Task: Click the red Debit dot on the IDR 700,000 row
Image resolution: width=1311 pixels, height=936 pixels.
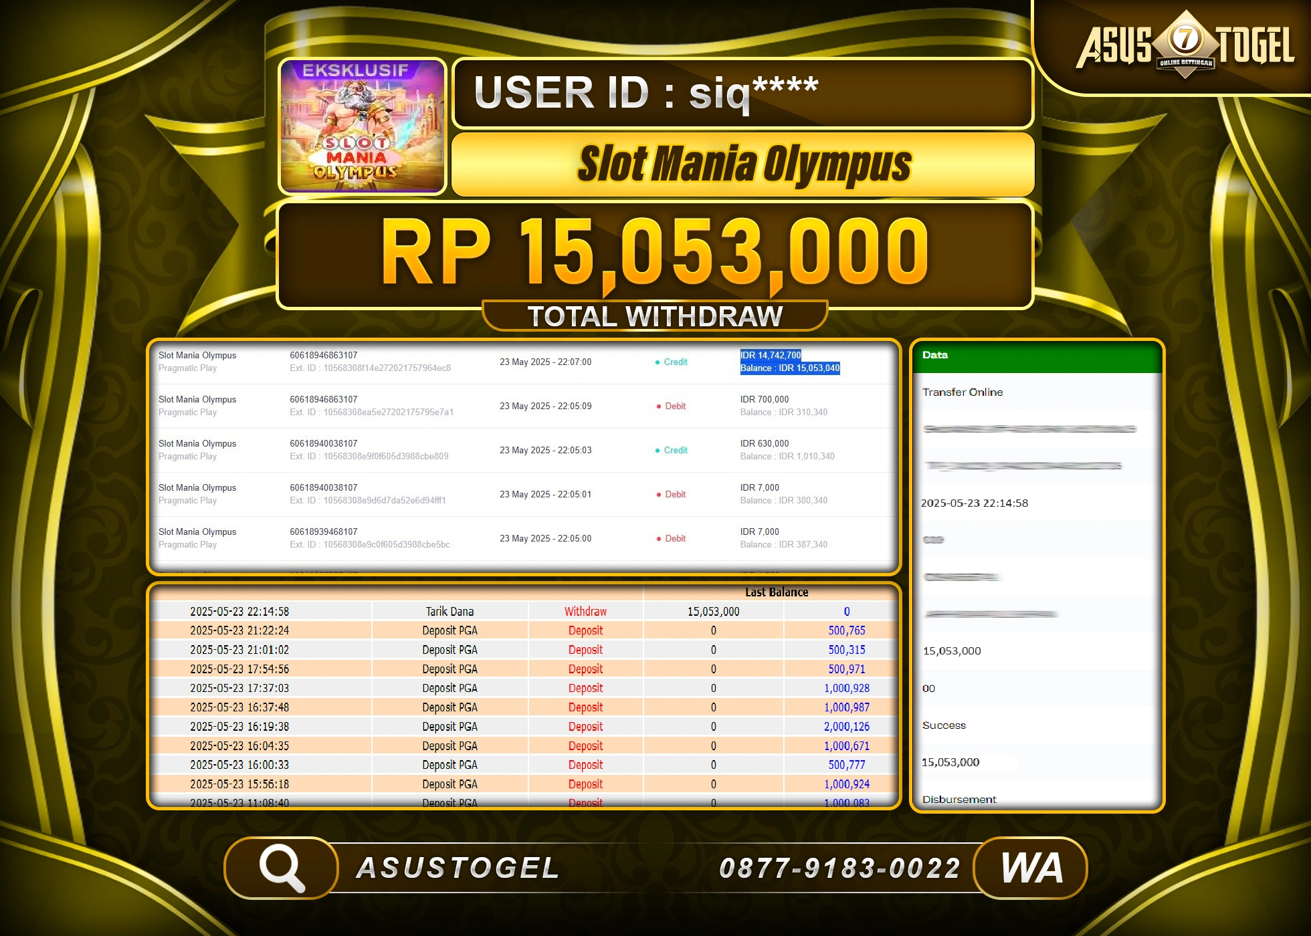Action: click(658, 406)
